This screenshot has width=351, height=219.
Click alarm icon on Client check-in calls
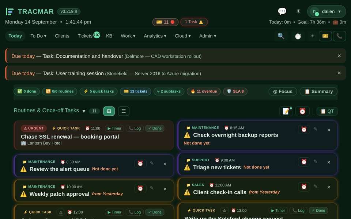pos(304,187)
